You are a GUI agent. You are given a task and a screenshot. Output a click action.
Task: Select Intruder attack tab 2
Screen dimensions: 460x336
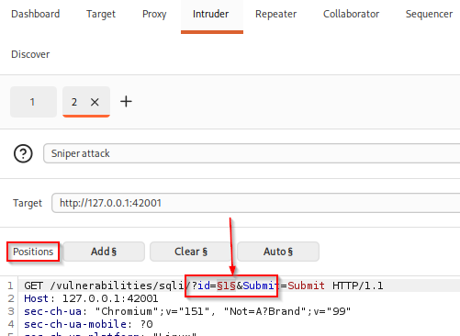pos(74,102)
